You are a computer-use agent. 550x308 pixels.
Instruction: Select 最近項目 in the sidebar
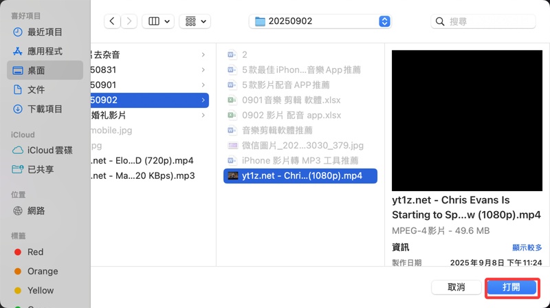pyautogui.click(x=45, y=32)
